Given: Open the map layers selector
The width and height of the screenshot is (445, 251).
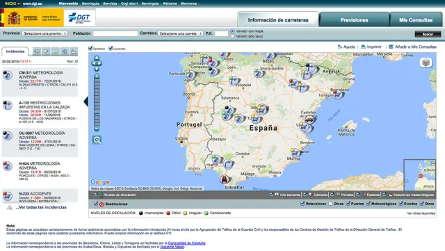Looking at the screenshot, I should point(426,63).
